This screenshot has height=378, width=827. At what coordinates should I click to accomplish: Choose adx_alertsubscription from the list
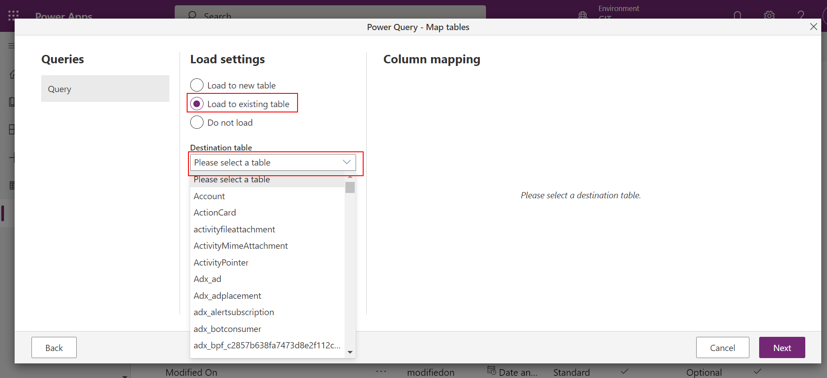coord(267,312)
